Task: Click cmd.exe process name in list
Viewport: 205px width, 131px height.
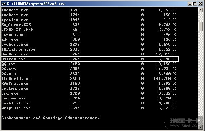Action: 10,93
